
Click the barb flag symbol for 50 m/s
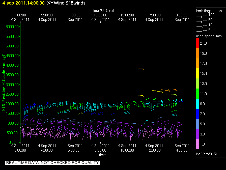click(199, 22)
